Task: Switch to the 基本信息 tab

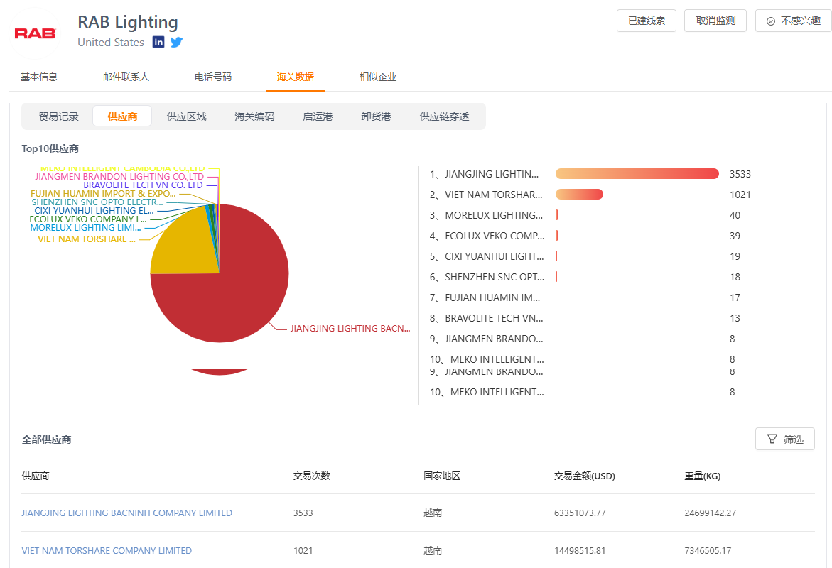Action: [x=39, y=77]
